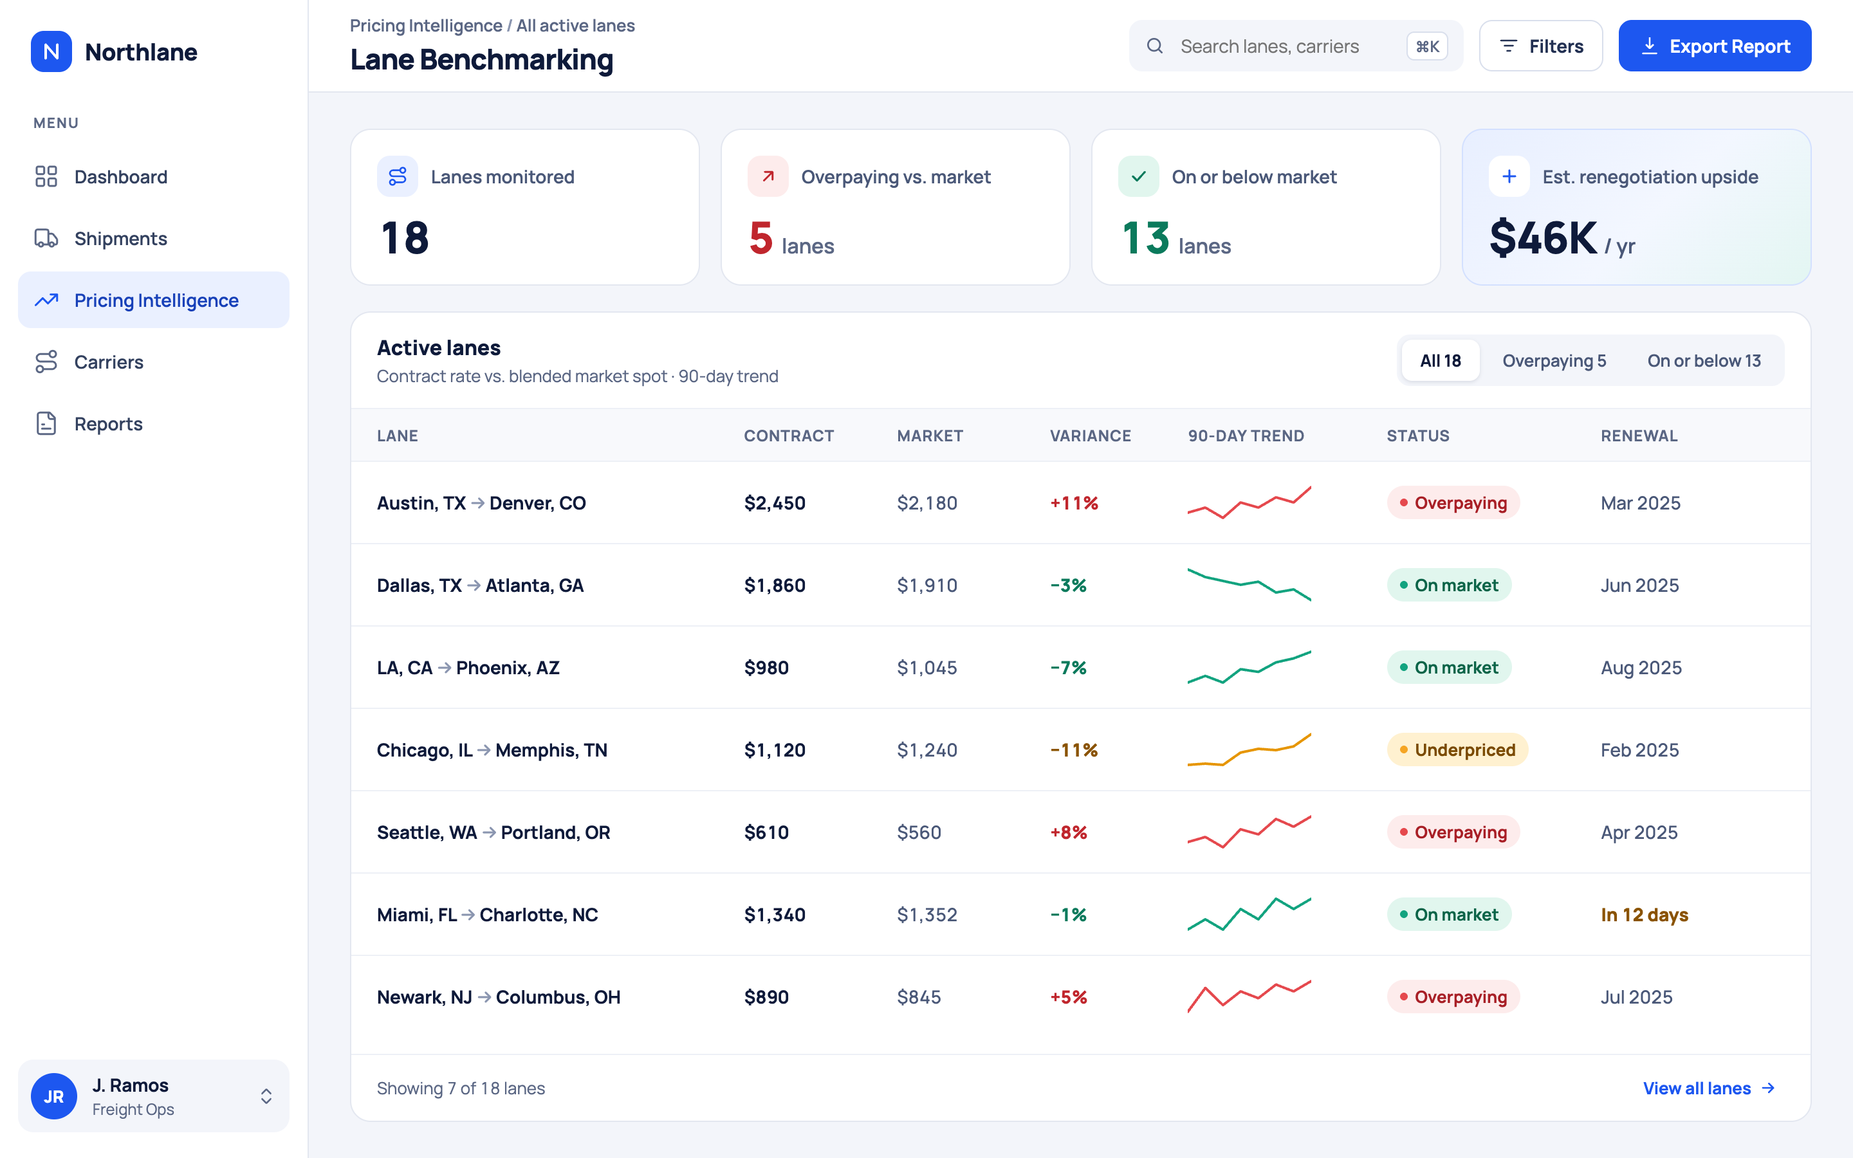Select the Seattle, WA → Portland, OR lane
1853x1158 pixels.
click(x=1080, y=832)
